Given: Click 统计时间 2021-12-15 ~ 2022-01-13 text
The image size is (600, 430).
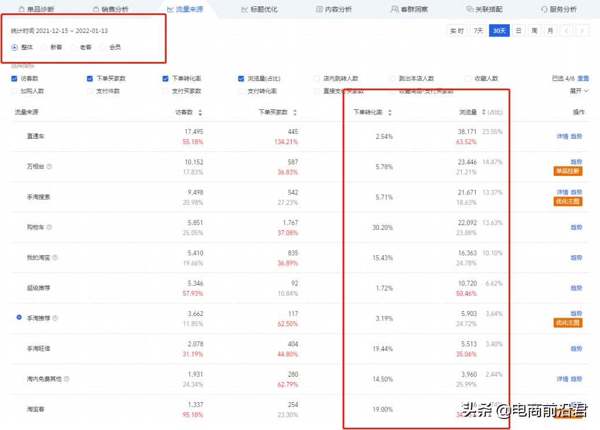Looking at the screenshot, I should [x=60, y=31].
